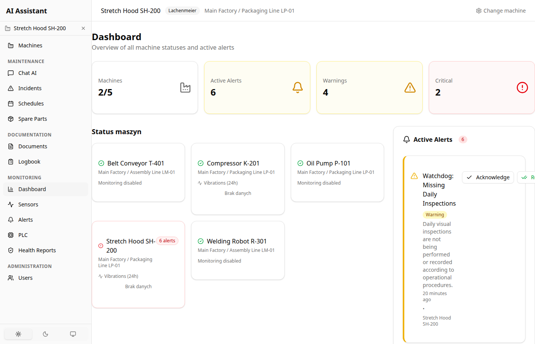Select the Spare Parts icon

point(10,118)
